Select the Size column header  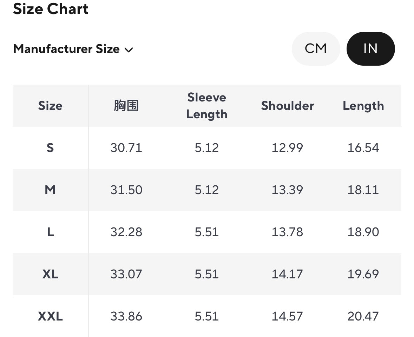[x=50, y=106]
